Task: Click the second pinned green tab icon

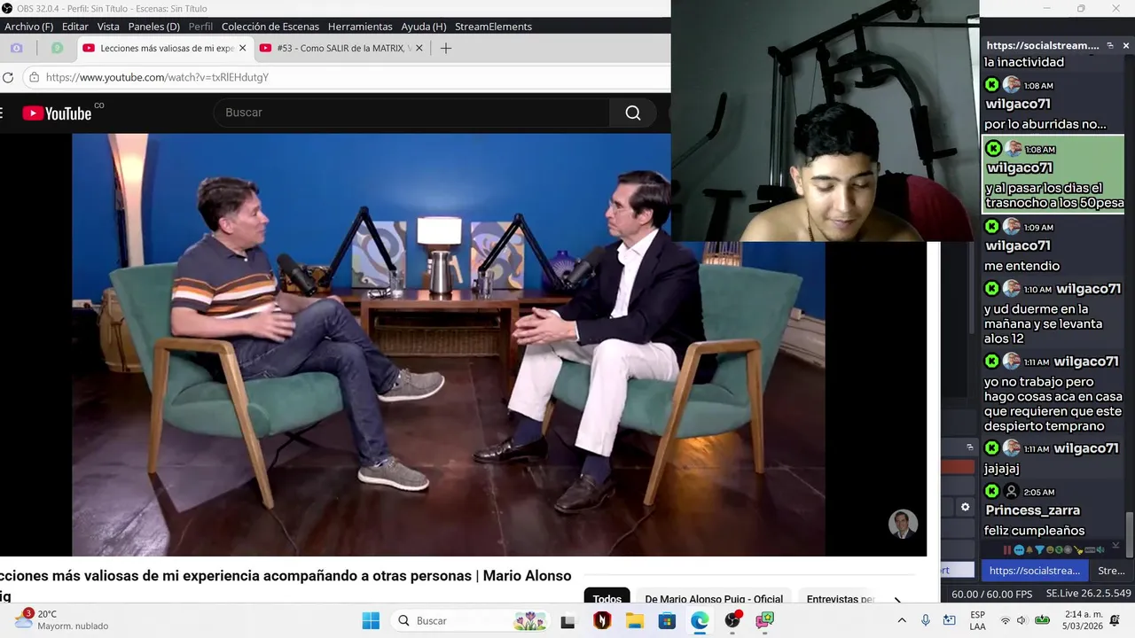Action: point(57,48)
